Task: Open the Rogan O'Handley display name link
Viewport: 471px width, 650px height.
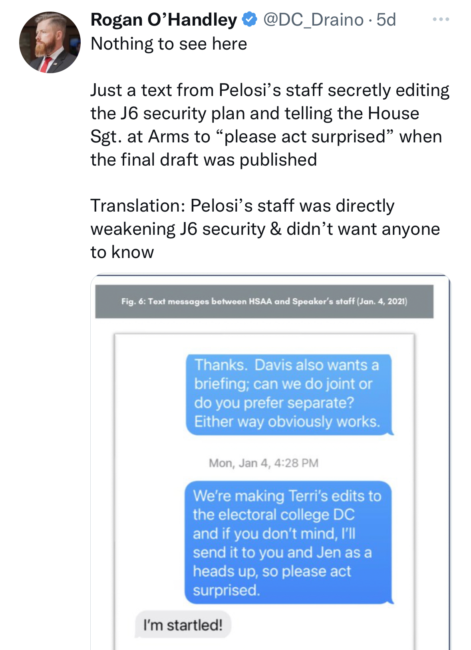Action: pyautogui.click(x=164, y=20)
